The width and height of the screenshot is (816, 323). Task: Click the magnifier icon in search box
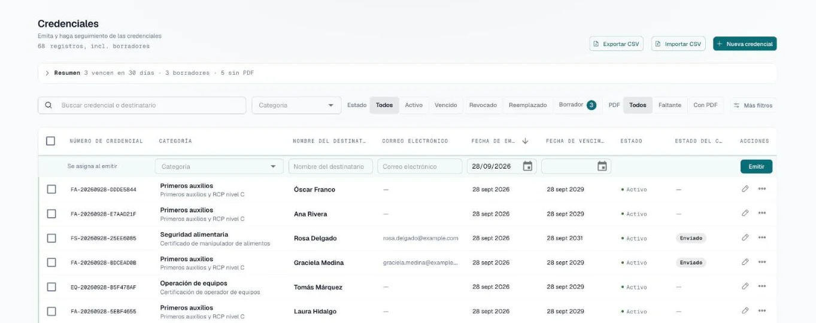[x=48, y=105]
